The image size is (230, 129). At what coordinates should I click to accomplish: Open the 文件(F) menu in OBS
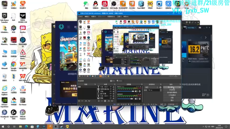tap(80, 17)
